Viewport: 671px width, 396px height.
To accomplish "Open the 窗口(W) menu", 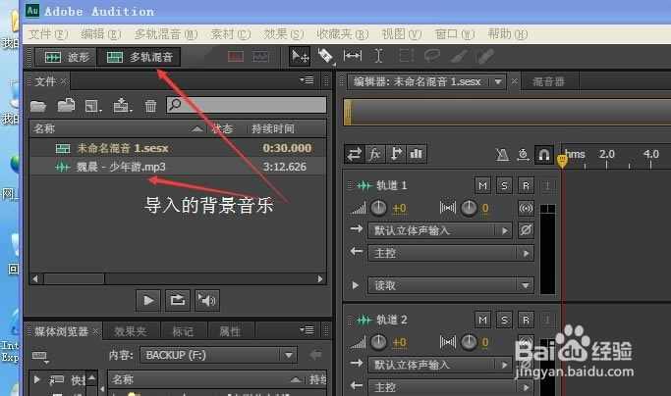I will tap(455, 34).
